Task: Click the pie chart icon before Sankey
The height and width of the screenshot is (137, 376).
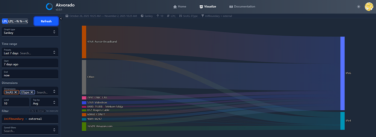Action: point(142,16)
